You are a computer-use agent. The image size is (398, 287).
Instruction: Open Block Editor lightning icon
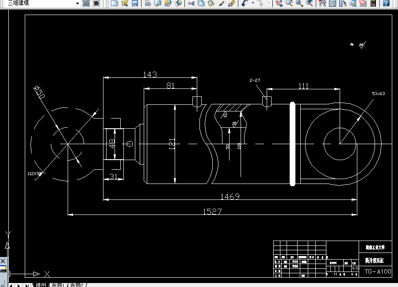(231, 3)
